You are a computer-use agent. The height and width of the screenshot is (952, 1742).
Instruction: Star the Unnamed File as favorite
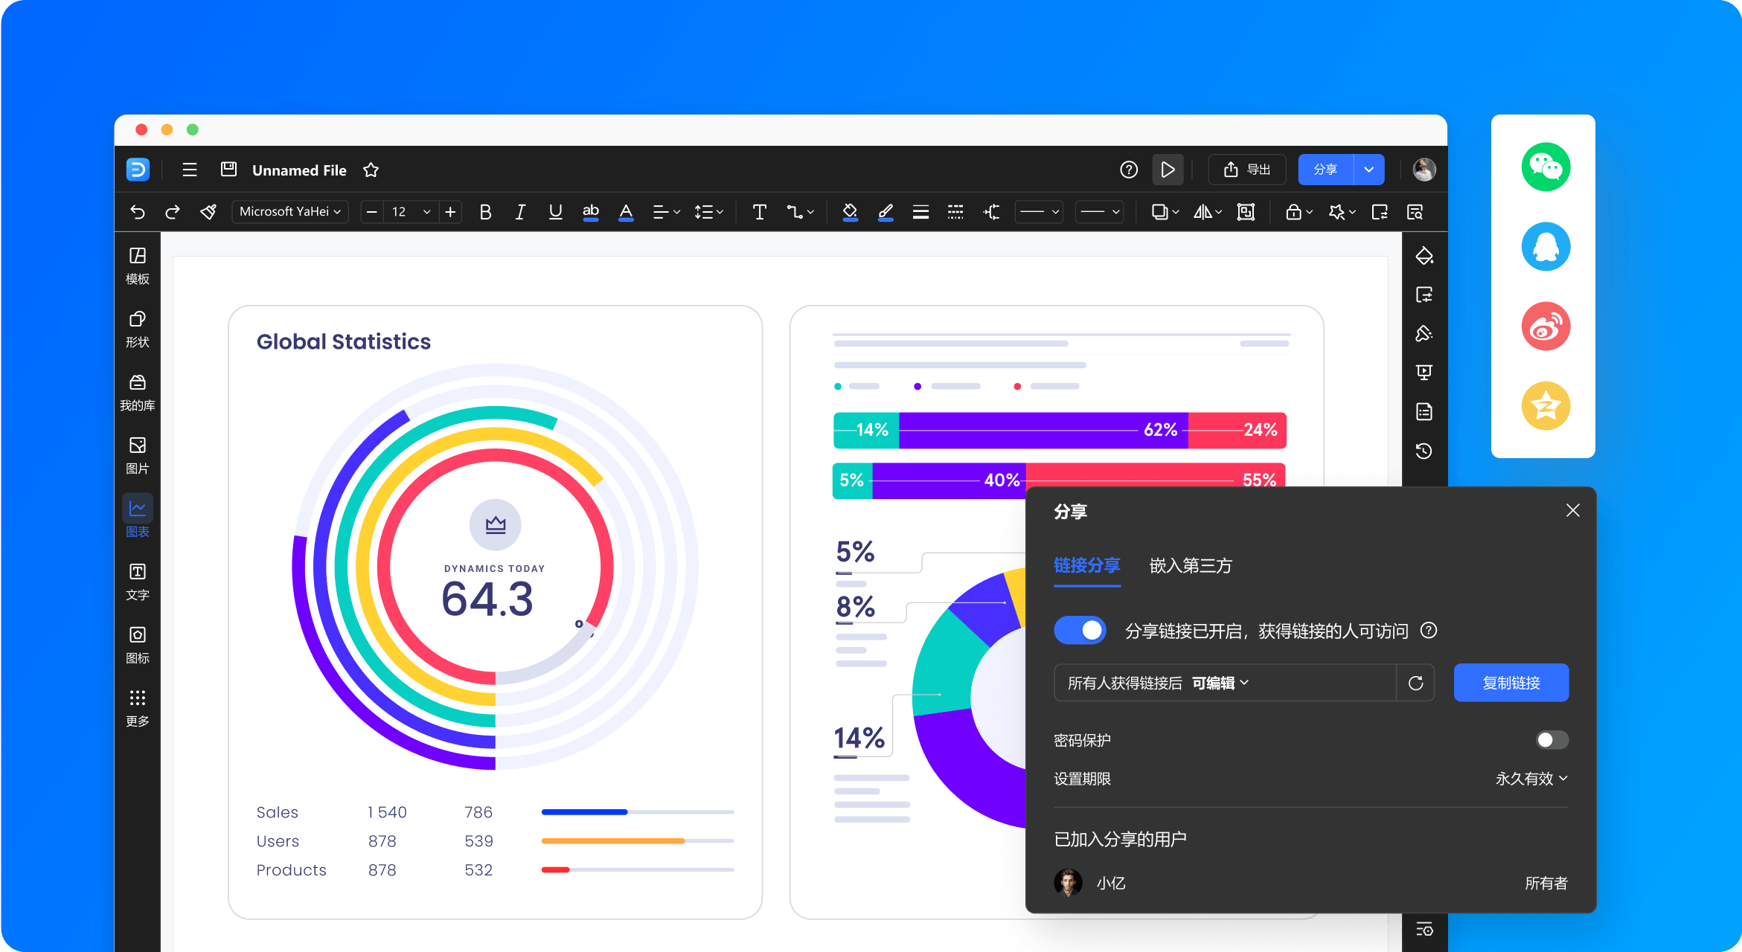pyautogui.click(x=371, y=170)
